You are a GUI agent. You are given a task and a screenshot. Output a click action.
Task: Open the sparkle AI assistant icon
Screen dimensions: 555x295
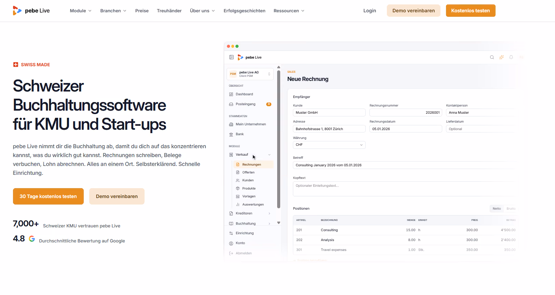[501, 57]
